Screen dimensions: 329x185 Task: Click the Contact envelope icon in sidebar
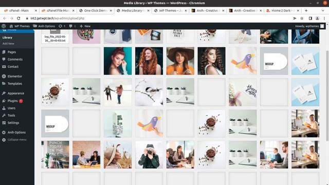(x=4, y=66)
